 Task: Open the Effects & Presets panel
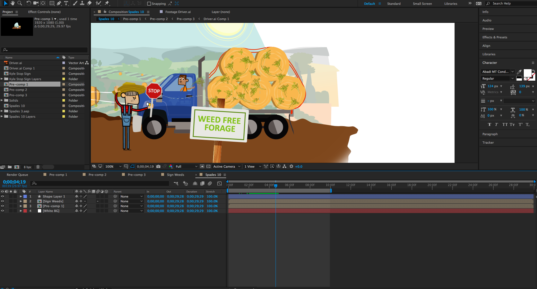coord(495,37)
